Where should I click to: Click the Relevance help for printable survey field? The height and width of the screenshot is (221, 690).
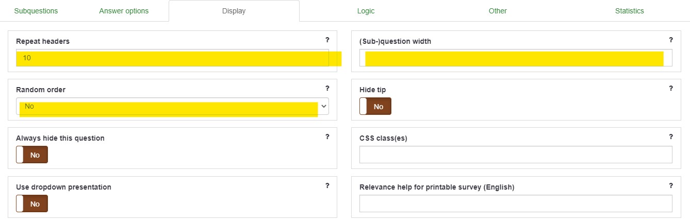click(516, 203)
